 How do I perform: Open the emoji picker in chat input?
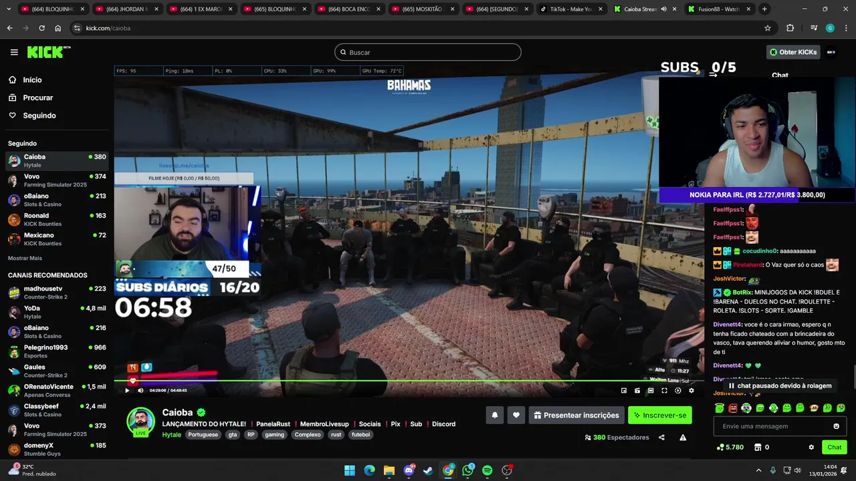[836, 426]
